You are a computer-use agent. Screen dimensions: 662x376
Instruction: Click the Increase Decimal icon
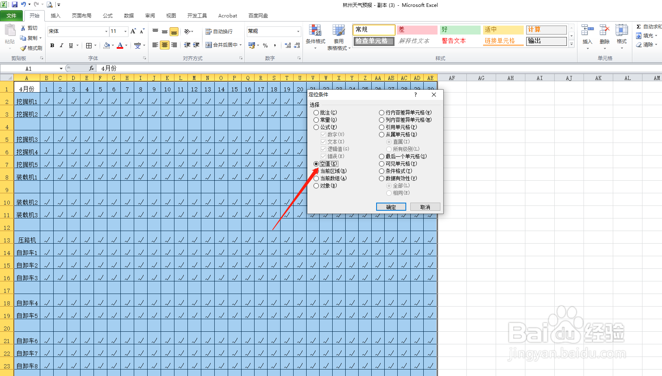(x=288, y=45)
